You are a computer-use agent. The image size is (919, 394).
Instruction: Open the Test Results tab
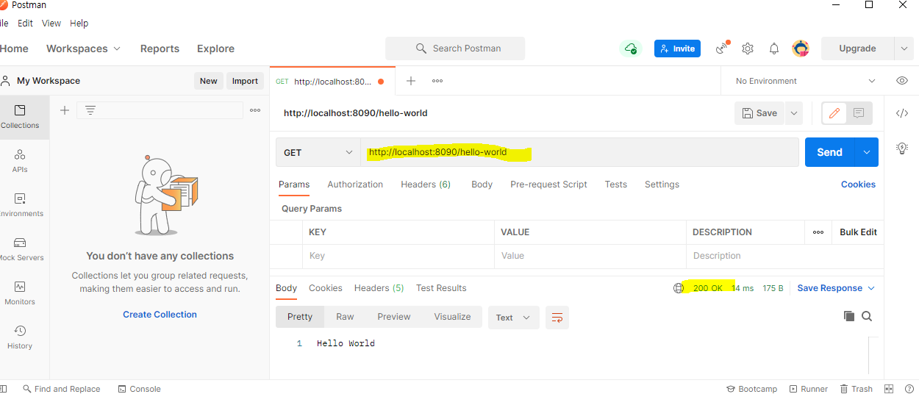pyautogui.click(x=441, y=288)
